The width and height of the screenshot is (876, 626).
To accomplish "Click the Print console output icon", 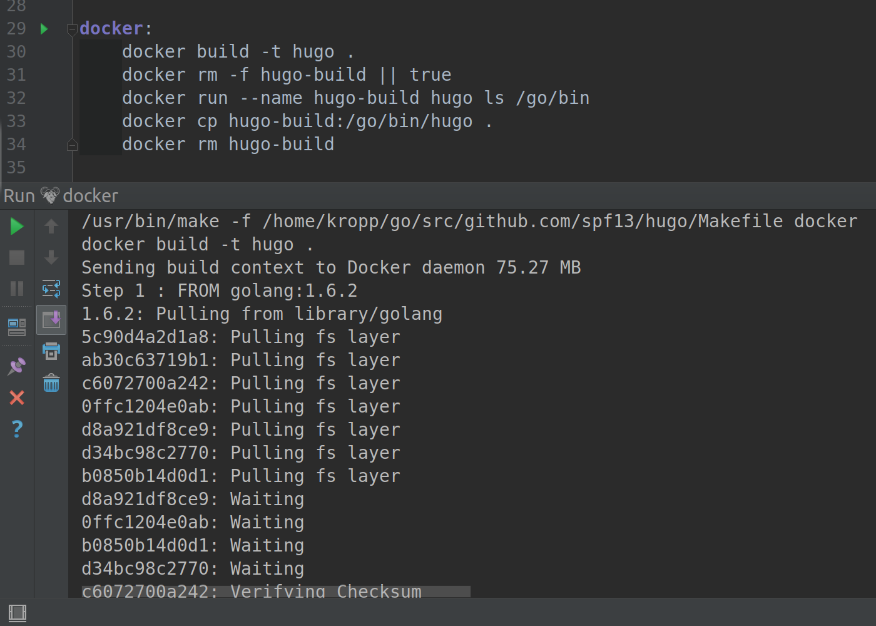I will point(51,351).
